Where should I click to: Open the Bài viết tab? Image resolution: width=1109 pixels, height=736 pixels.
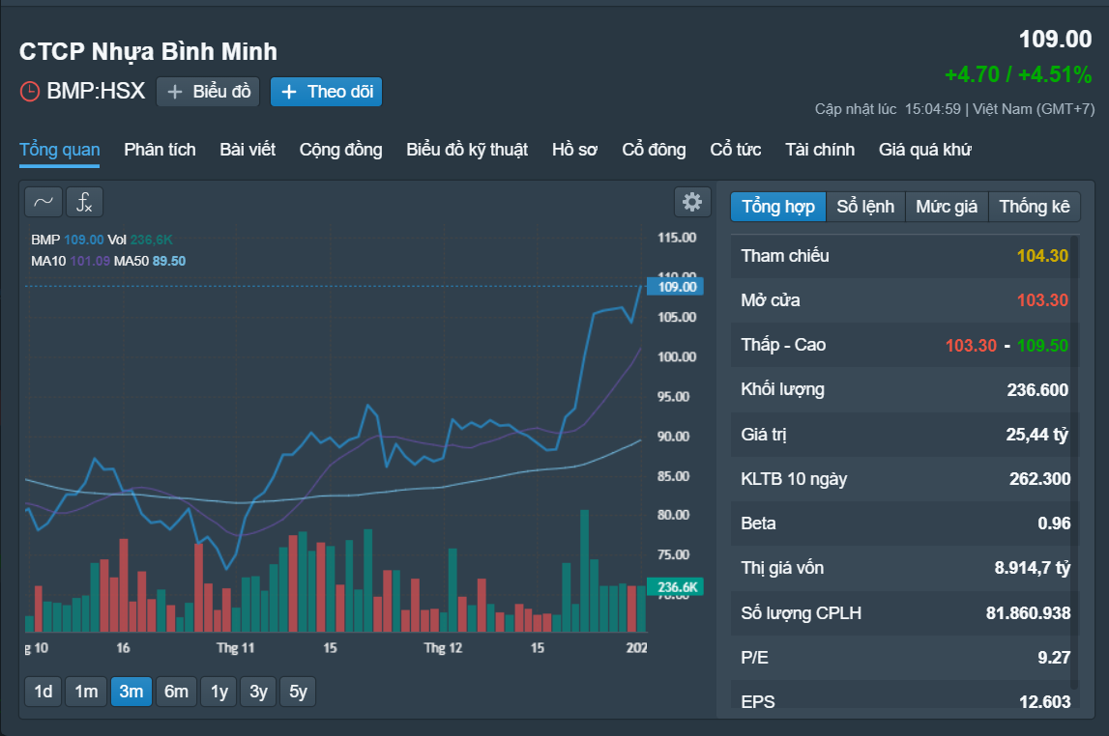(248, 150)
